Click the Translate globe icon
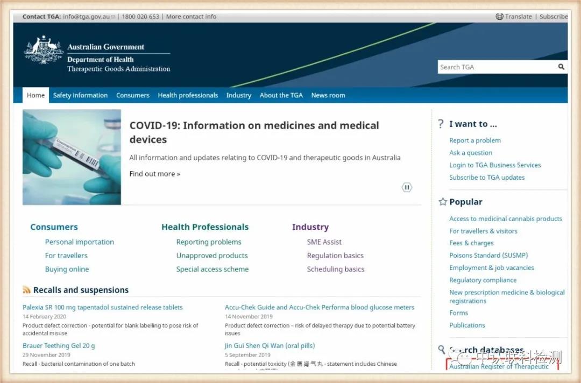This screenshot has height=383, width=581. point(499,17)
